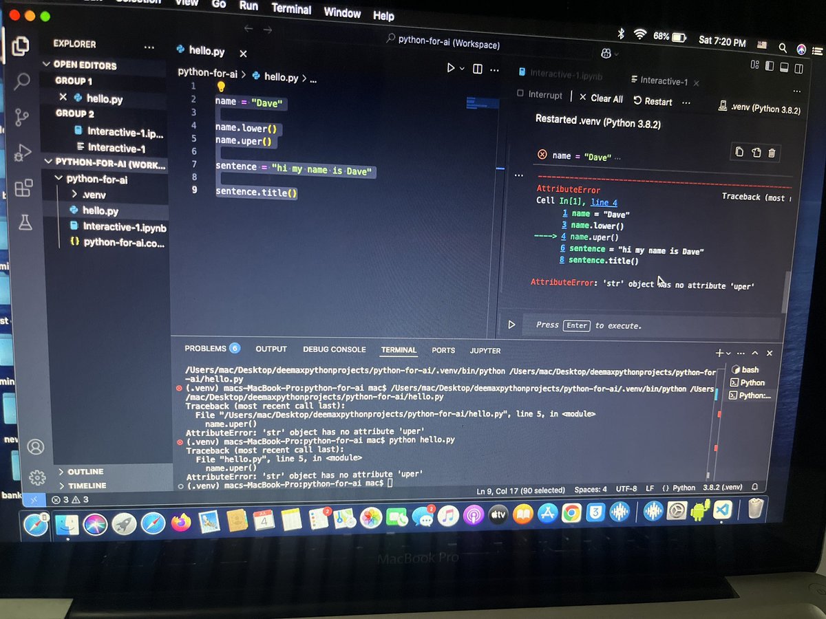
Task: Toggle the primary side bar layout button
Action: (x=768, y=67)
